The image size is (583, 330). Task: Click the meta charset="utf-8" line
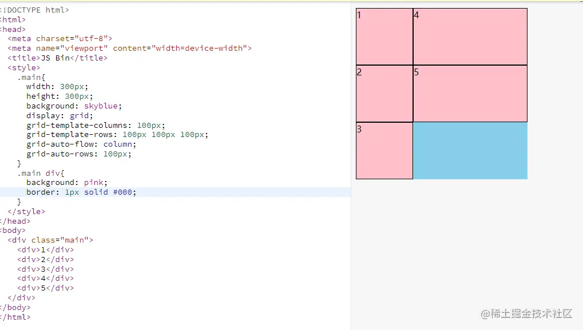pyautogui.click(x=60, y=39)
